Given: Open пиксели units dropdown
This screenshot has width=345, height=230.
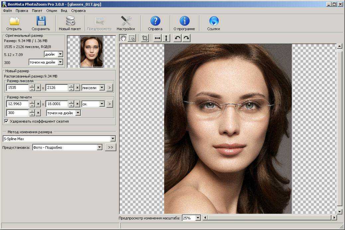Looking at the screenshot, I should pos(102,87).
